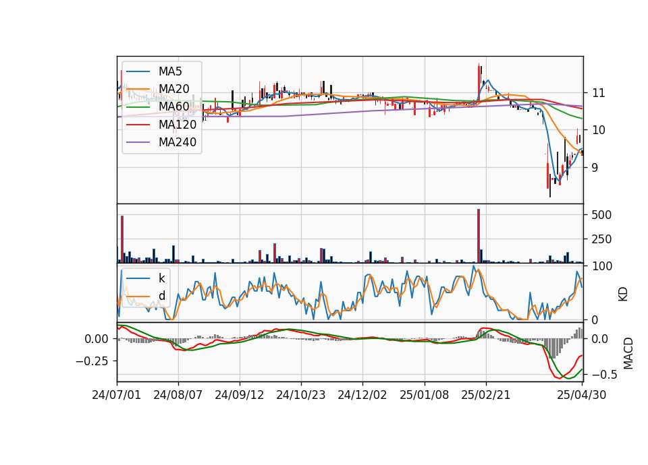Screen dimensions: 648x465
Task: Click the green MA60 legend line sample
Action: pyautogui.click(x=138, y=107)
